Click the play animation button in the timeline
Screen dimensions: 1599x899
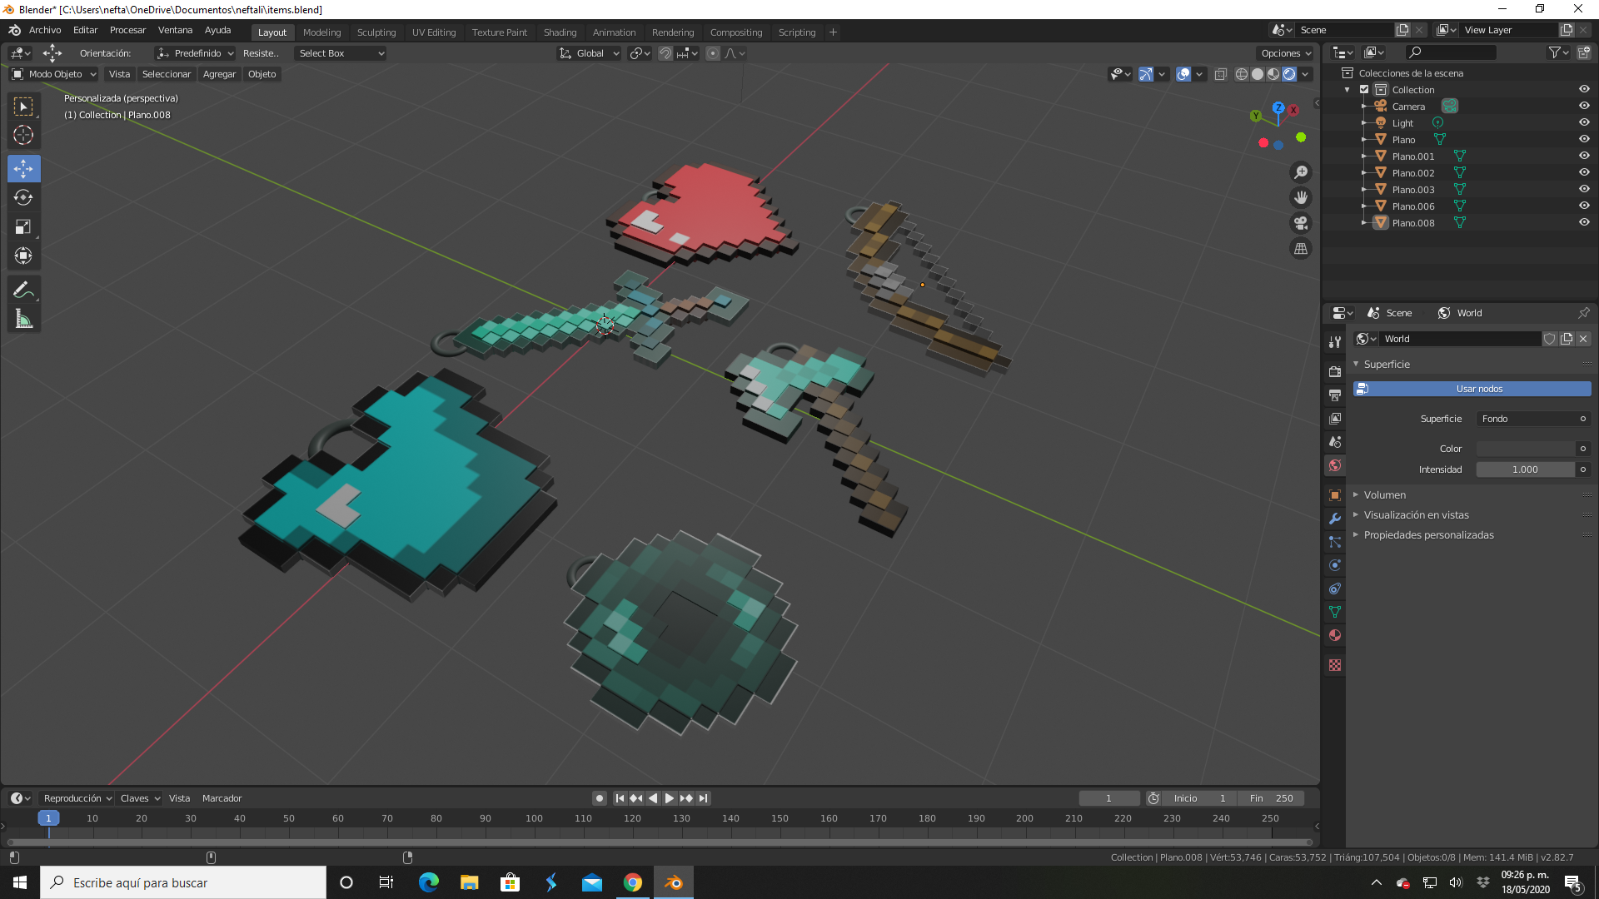coord(669,798)
